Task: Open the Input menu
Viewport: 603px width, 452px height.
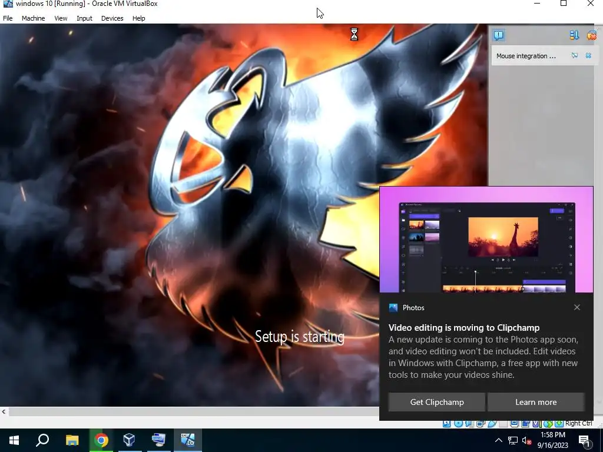Action: tap(84, 18)
